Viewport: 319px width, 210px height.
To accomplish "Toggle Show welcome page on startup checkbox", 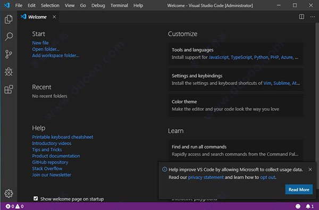I will pyautogui.click(x=36, y=198).
